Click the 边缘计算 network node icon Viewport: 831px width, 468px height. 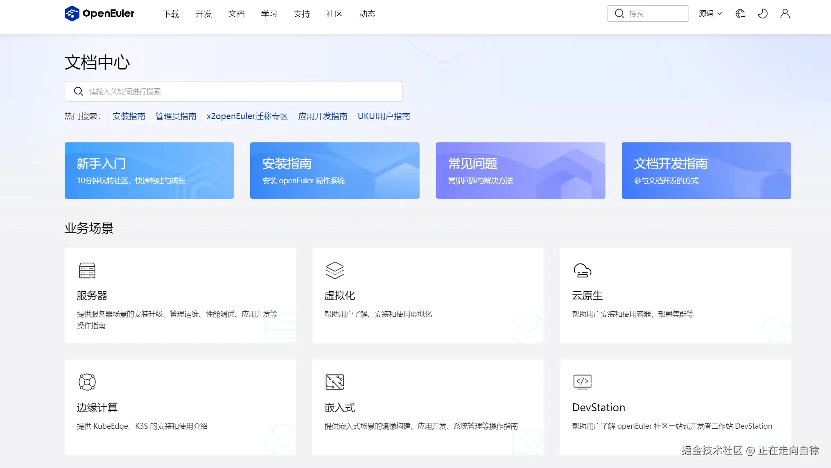(x=87, y=382)
